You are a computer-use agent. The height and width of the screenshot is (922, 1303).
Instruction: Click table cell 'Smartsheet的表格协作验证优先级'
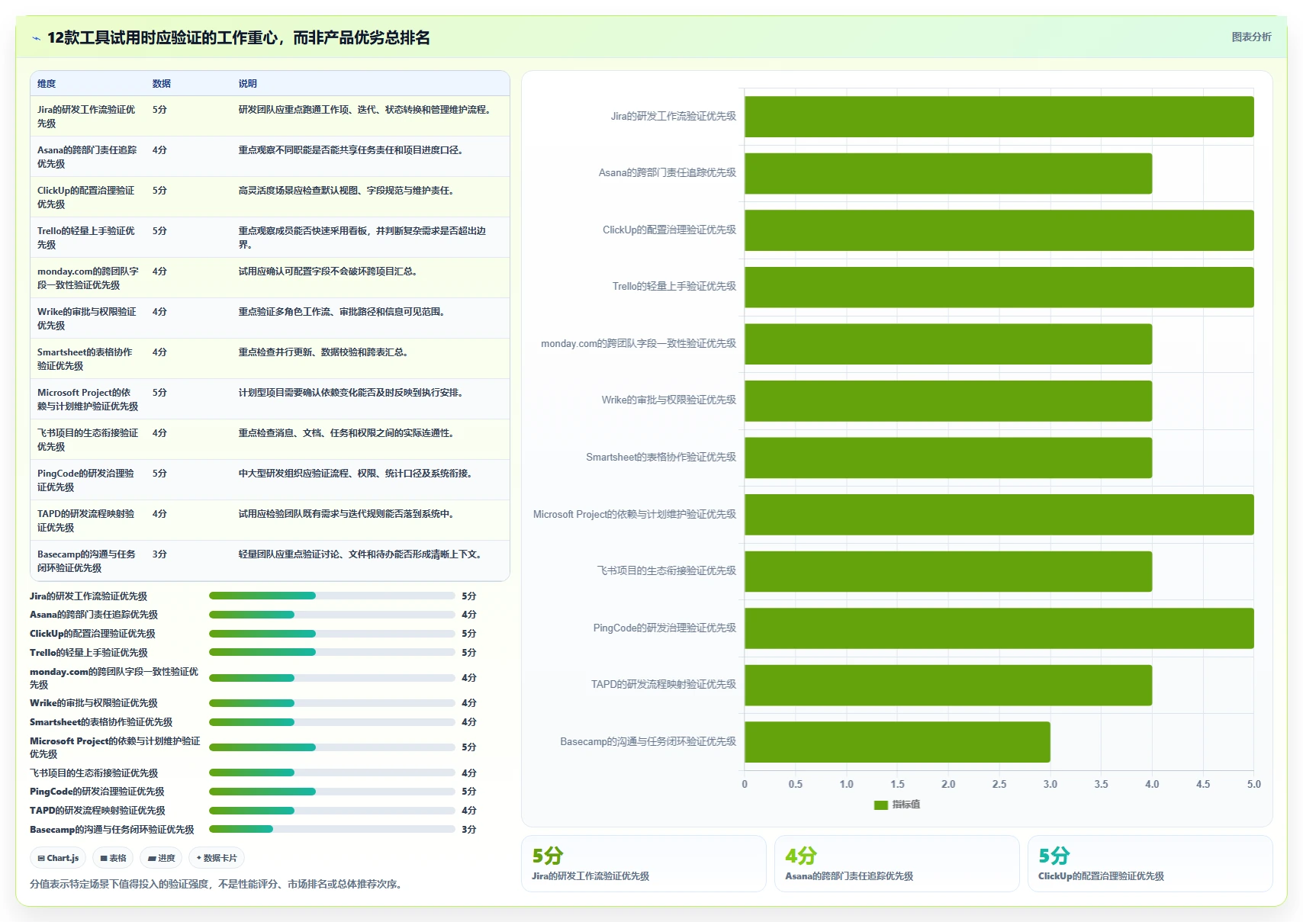(87, 358)
